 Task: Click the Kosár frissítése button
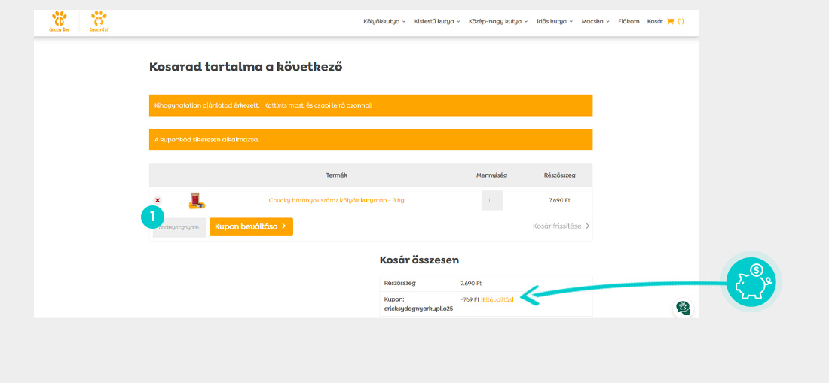561,226
